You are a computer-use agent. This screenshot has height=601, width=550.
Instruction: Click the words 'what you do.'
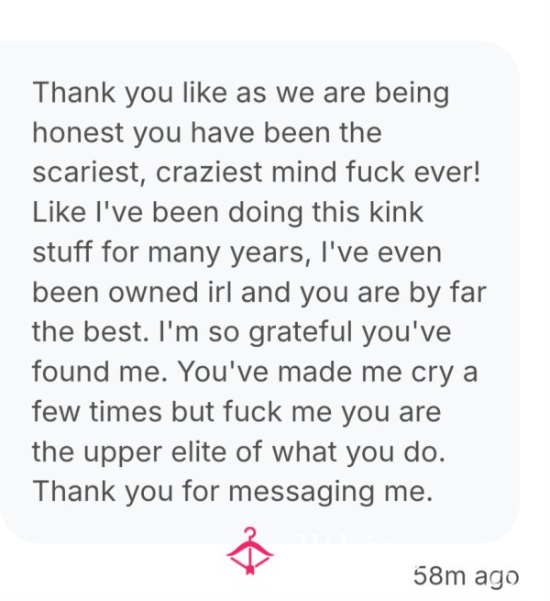point(358,451)
